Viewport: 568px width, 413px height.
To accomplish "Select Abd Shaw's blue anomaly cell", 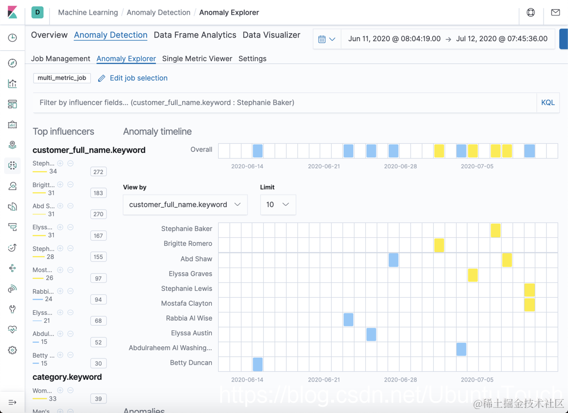I will pos(393,260).
